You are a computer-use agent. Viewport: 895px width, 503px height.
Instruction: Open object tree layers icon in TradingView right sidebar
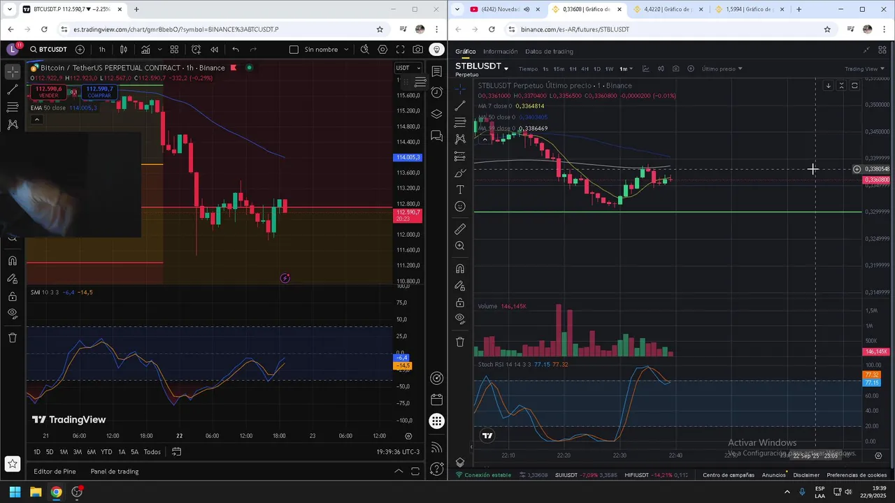click(x=437, y=114)
